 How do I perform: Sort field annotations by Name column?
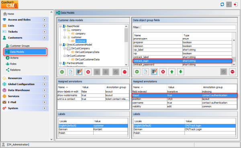tap(149, 87)
